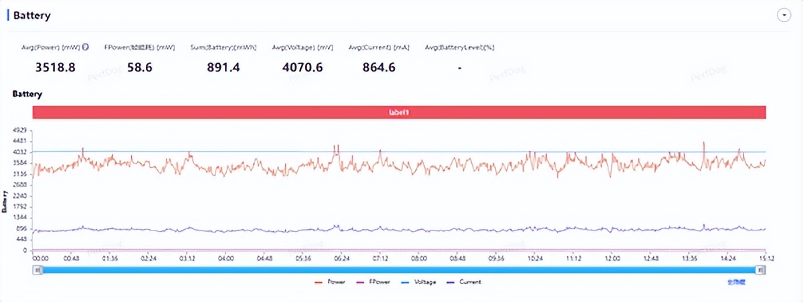The width and height of the screenshot is (803, 302).
Task: Collapse the Battery panel with the chevron
Action: (784, 15)
